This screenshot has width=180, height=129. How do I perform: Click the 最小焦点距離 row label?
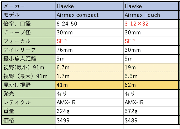click(x=27, y=58)
